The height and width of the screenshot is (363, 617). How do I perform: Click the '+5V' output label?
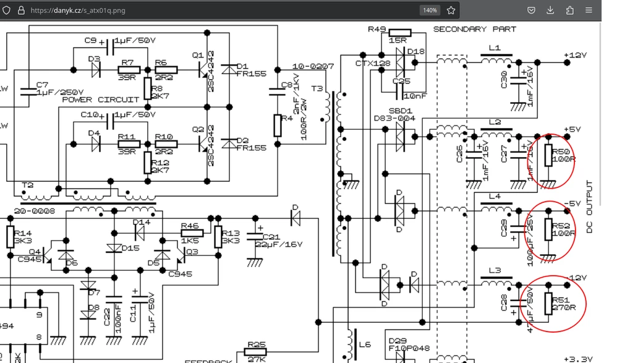click(x=572, y=129)
